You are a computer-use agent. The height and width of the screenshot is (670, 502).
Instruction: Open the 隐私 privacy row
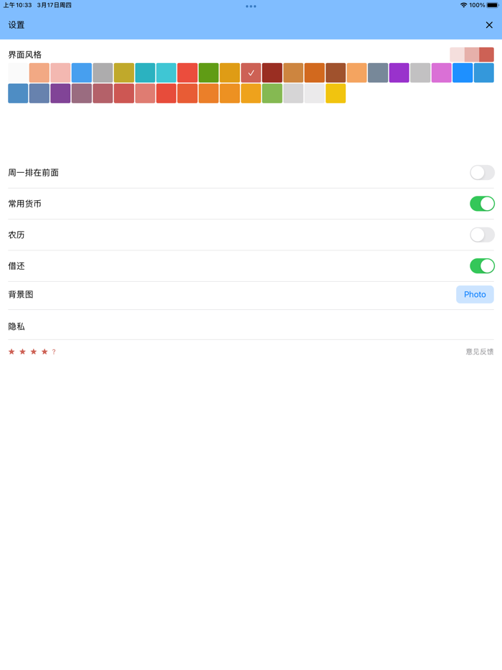251,326
